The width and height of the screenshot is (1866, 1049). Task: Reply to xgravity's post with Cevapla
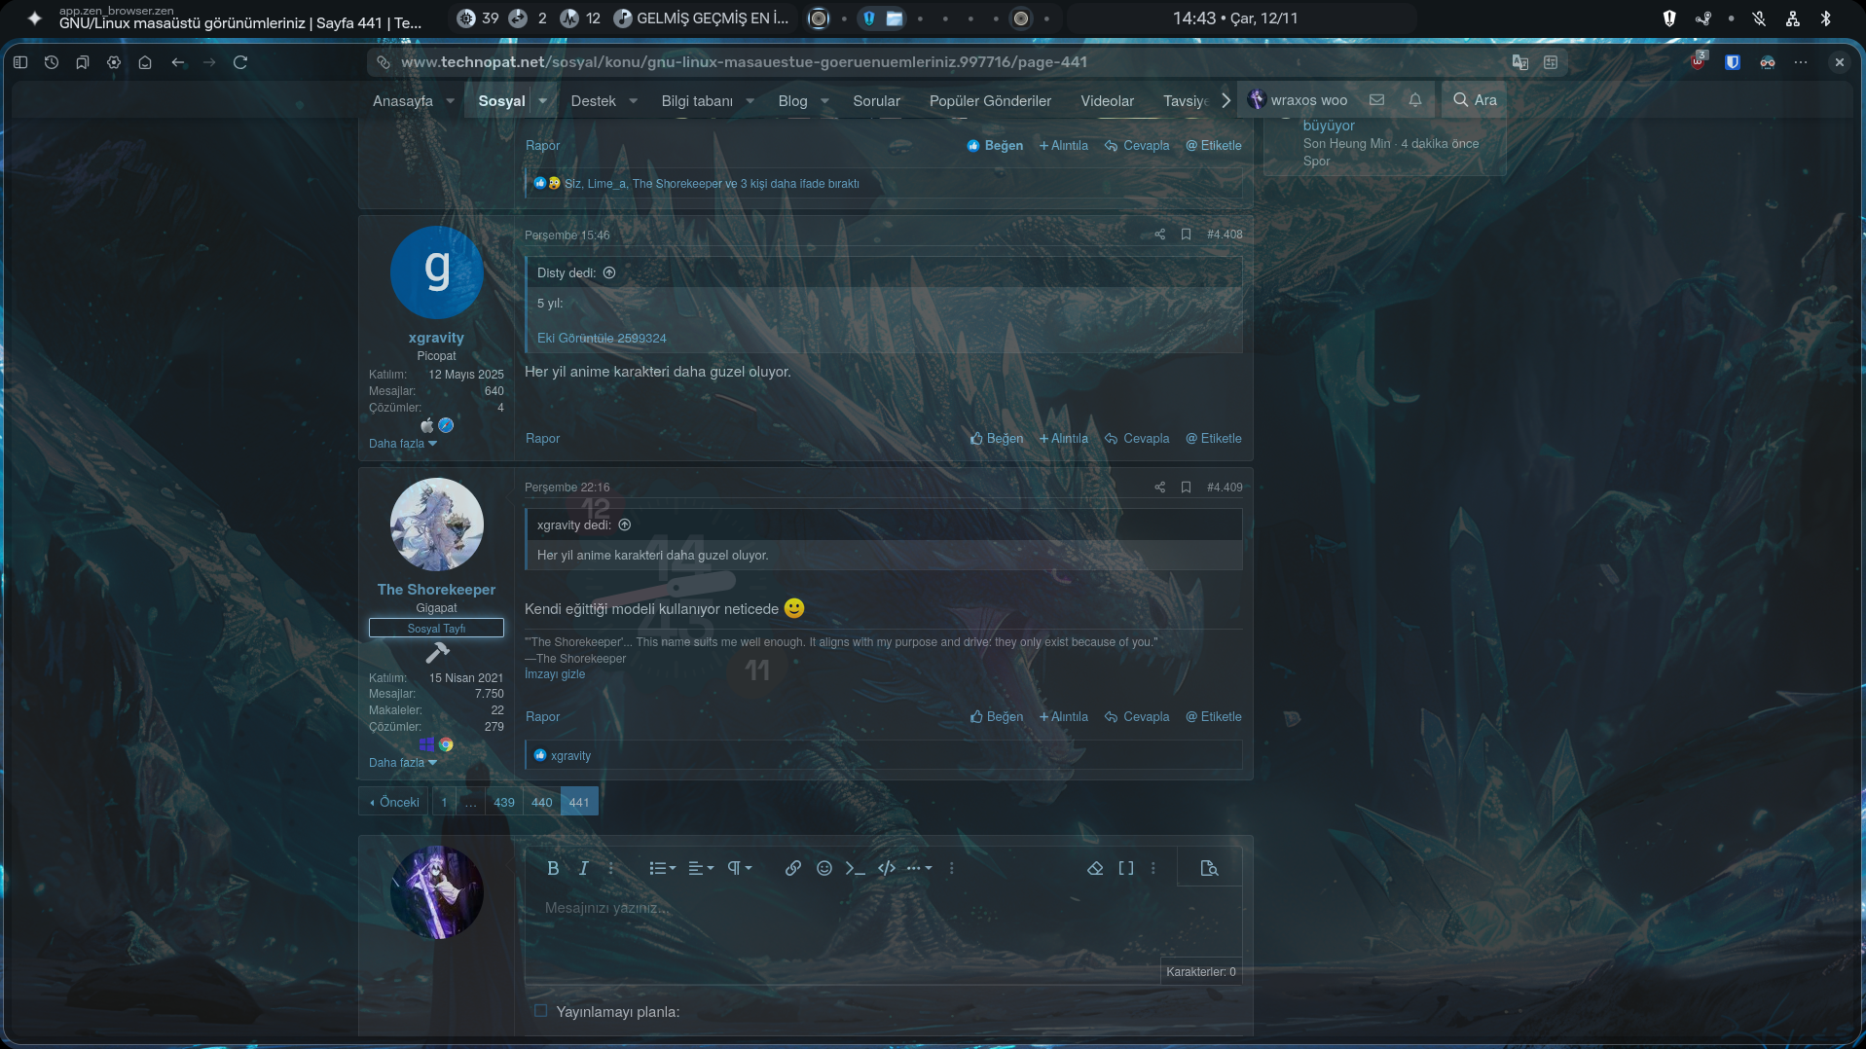(x=1137, y=439)
